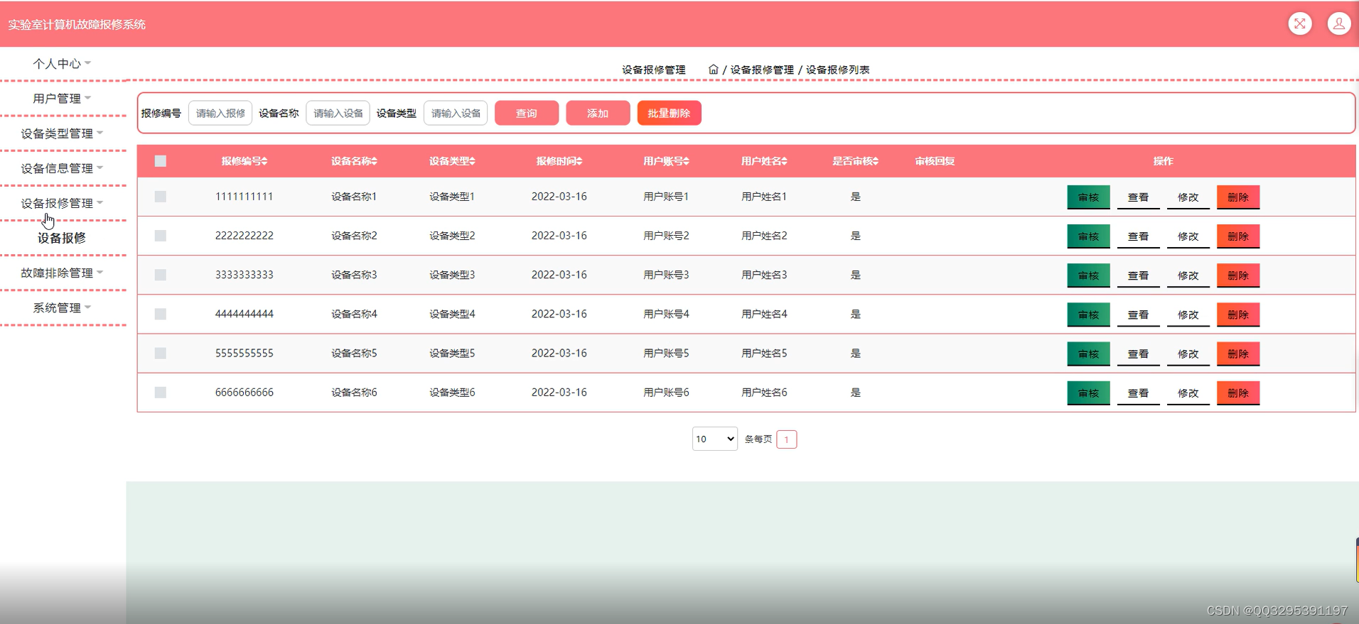1359x624 pixels.
Task: Open the rows-per-page dropdown showing 10
Action: click(x=715, y=439)
